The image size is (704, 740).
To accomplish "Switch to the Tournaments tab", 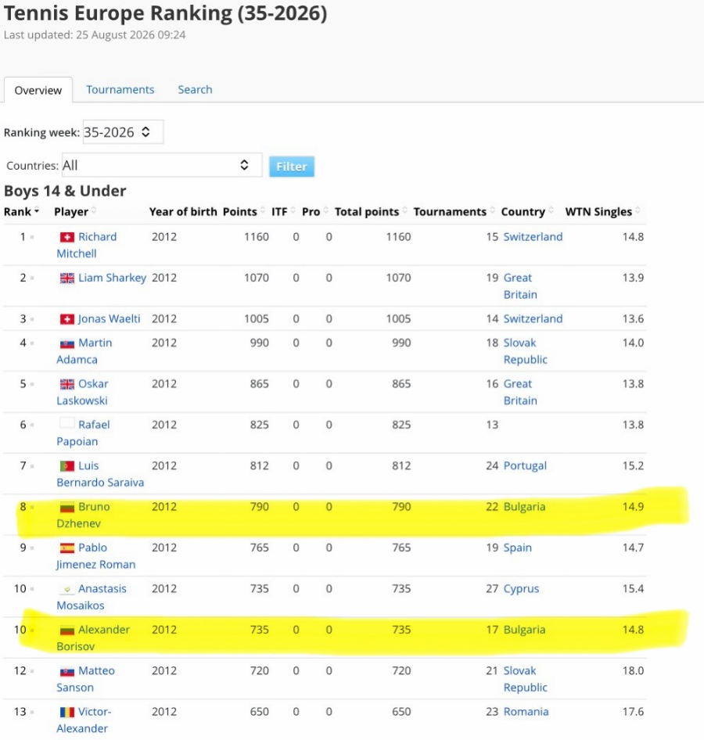I will point(120,90).
